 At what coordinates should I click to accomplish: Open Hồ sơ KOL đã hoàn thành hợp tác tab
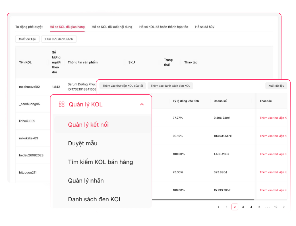(163, 27)
